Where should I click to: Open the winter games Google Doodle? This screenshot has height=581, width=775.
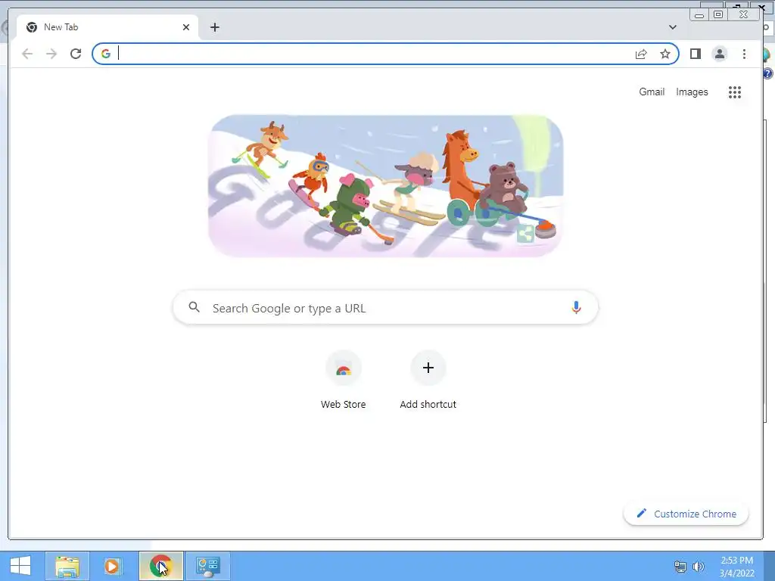point(385,186)
